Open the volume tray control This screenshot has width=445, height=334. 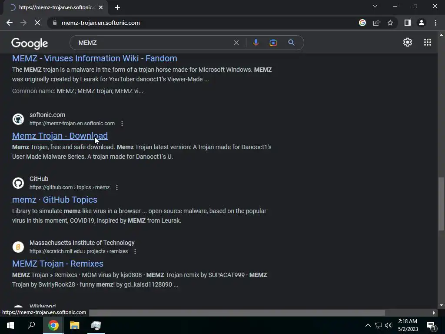[389, 325]
